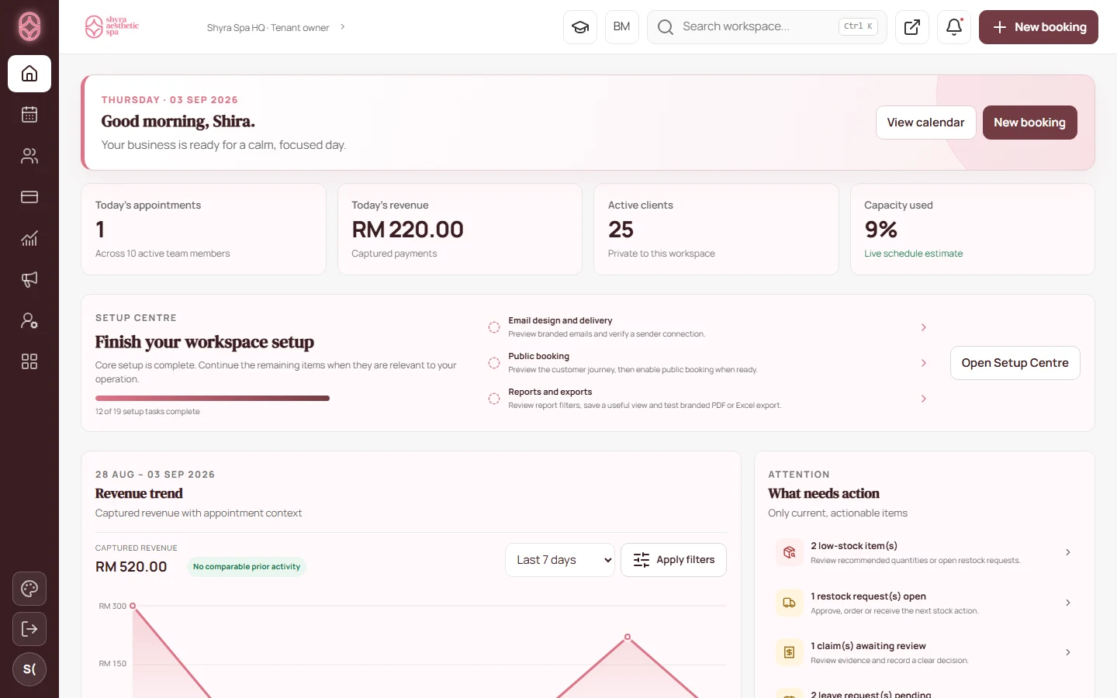Image resolution: width=1117 pixels, height=698 pixels.
Task: Expand the claims awaiting review chevron
Action: (1068, 652)
